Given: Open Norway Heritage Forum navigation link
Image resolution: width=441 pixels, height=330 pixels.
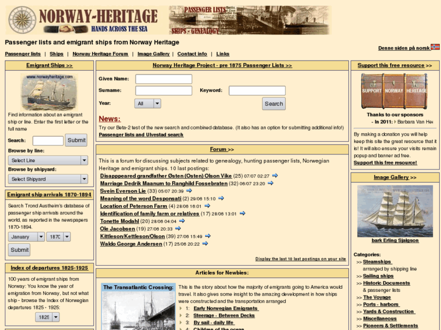Looking at the screenshot, I should coord(100,54).
